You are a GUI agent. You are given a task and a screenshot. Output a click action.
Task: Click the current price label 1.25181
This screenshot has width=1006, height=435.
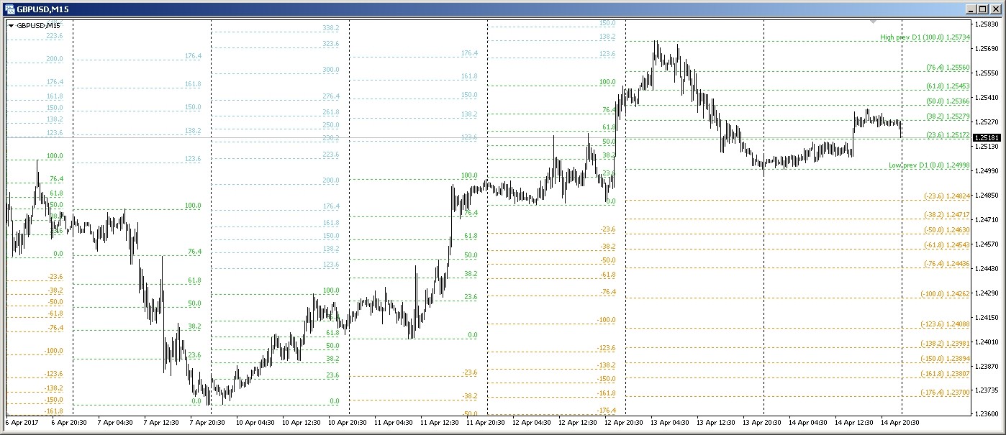(x=985, y=137)
